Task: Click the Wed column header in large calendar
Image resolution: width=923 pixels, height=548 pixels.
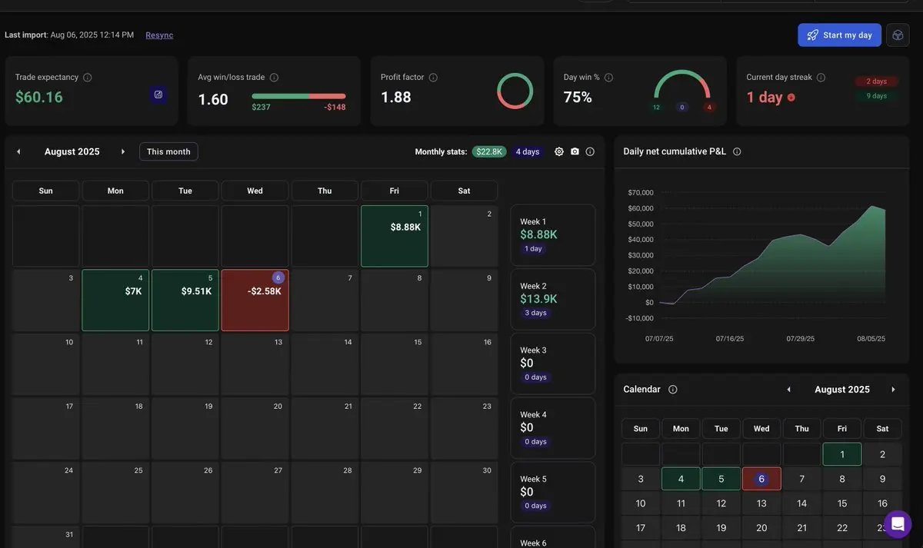Action: pos(255,191)
